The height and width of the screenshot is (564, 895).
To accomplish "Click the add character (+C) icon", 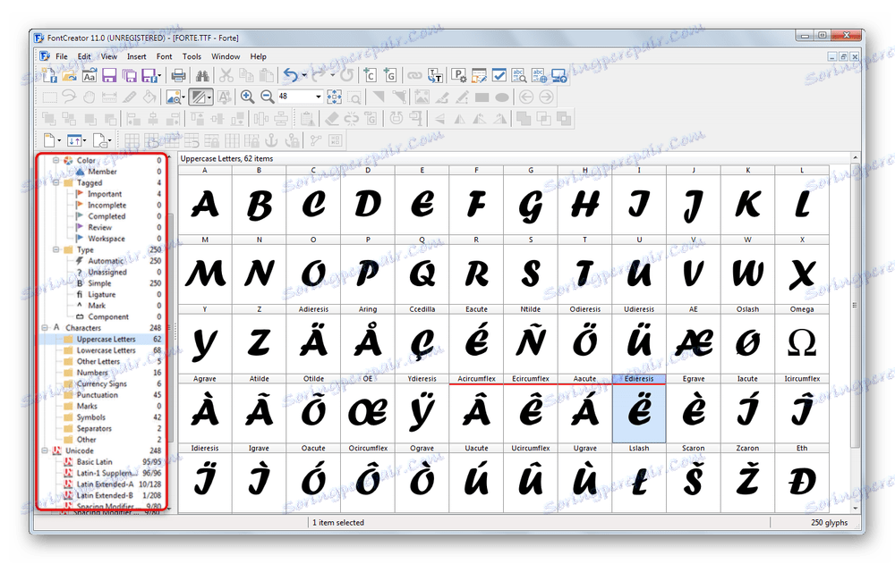I will click(x=370, y=75).
